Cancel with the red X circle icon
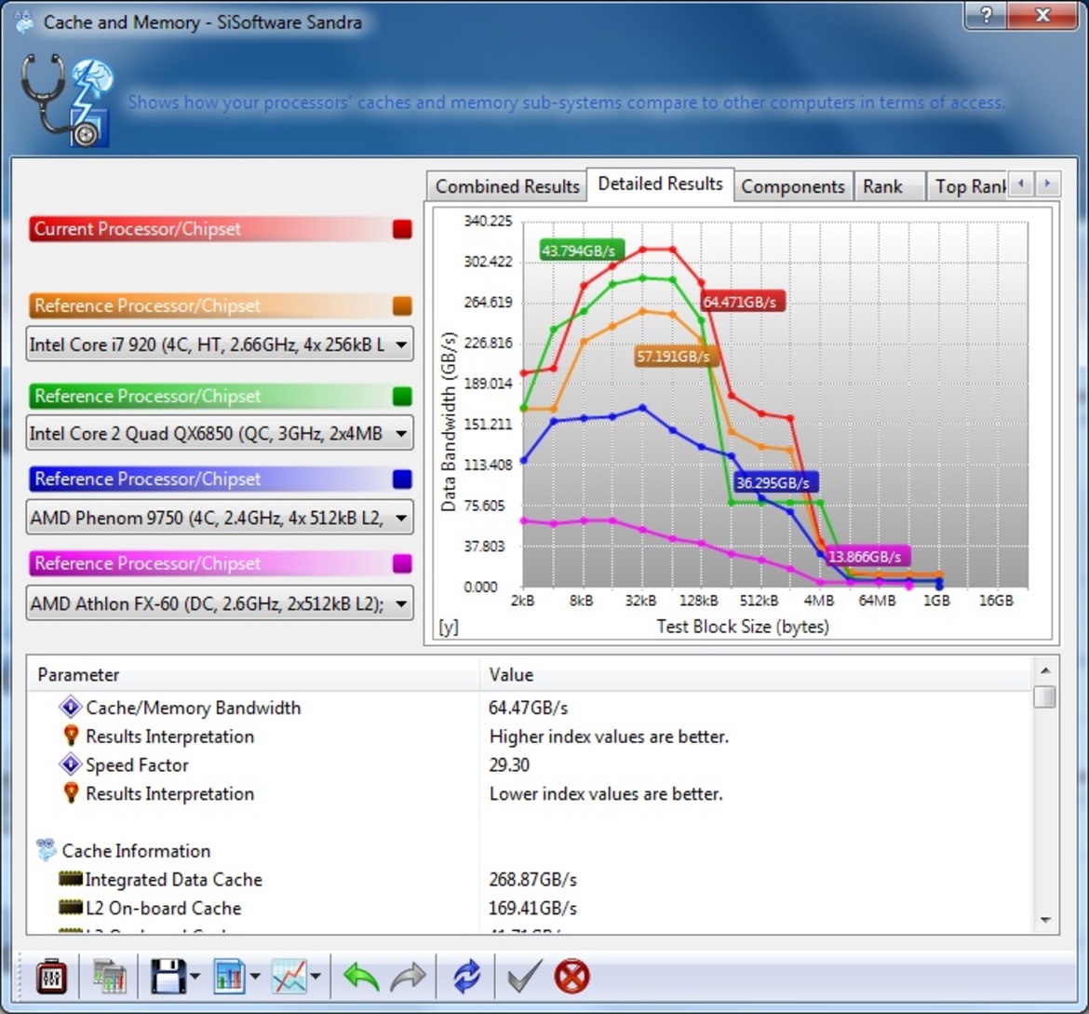The image size is (1089, 1014). [x=571, y=977]
